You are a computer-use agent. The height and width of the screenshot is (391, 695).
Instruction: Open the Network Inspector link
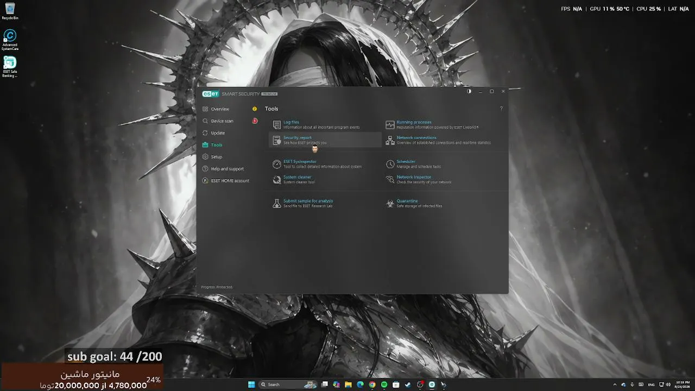click(414, 177)
